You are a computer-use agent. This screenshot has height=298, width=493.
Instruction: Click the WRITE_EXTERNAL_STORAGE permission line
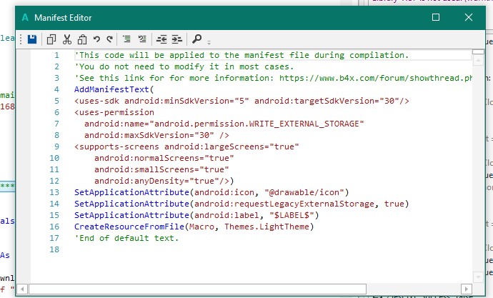[x=224, y=124]
